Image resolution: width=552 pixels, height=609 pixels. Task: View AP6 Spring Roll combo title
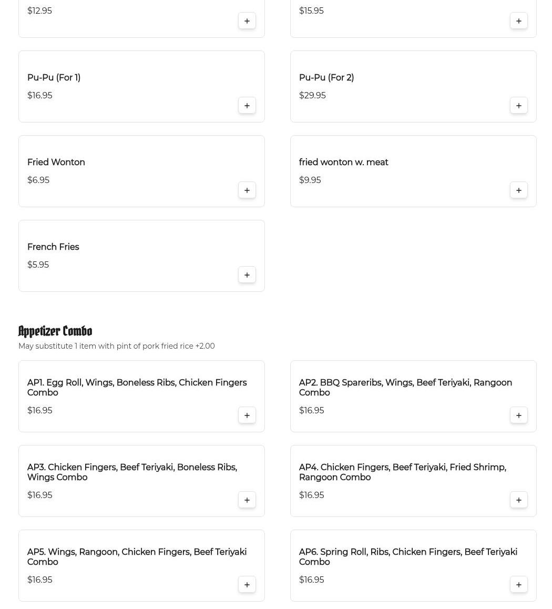pyautogui.click(x=408, y=556)
